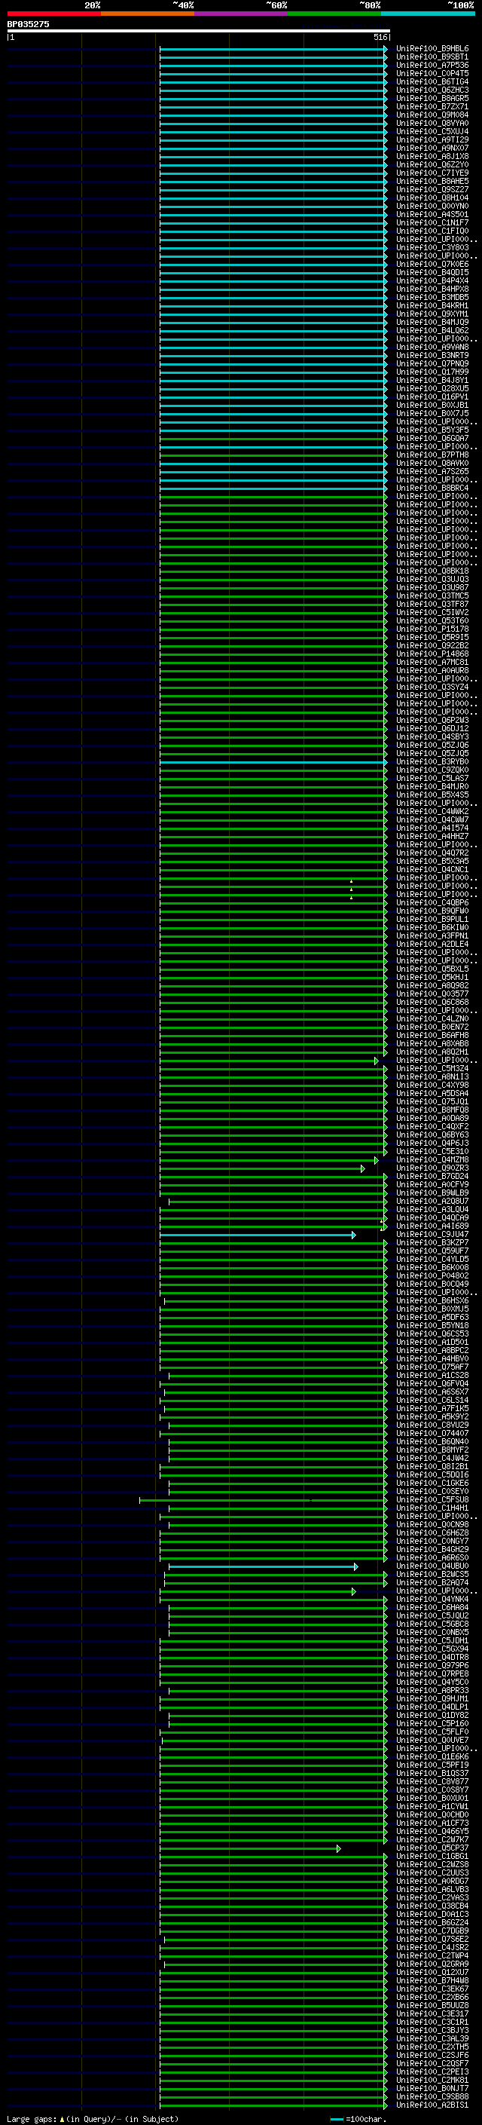The width and height of the screenshot is (482, 2125).
Task: Select the UniRef100_Q9SZ27 label
Action: [432, 190]
